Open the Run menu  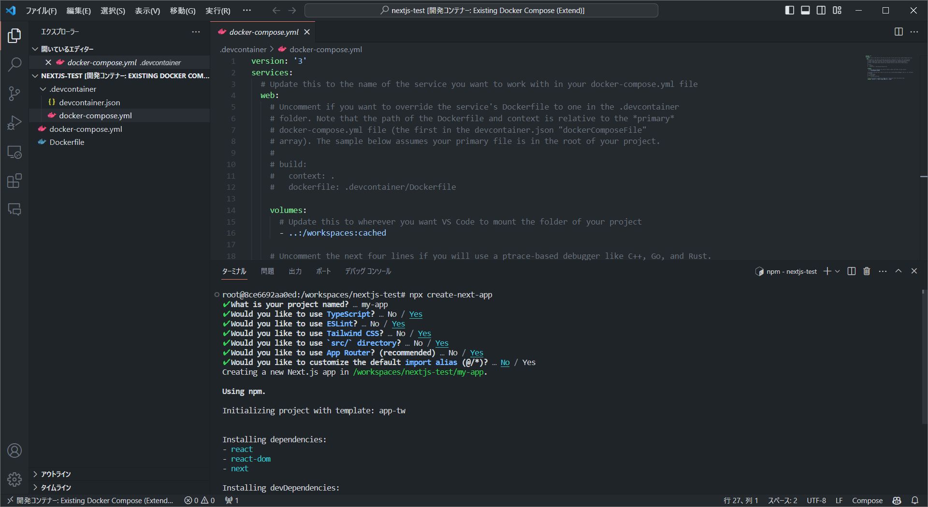[218, 11]
